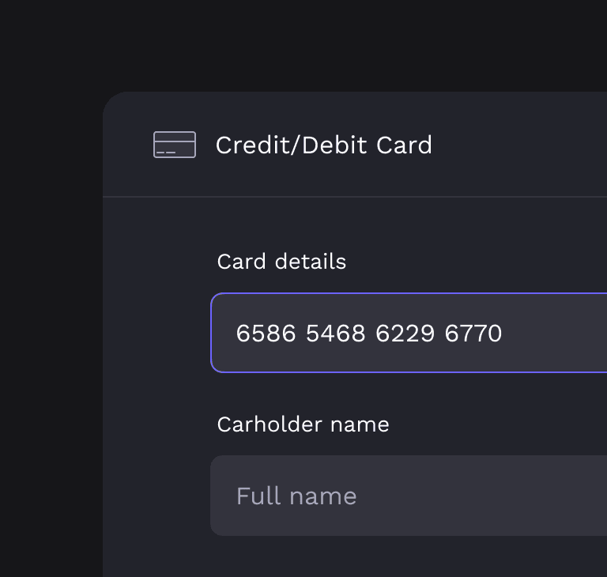Image resolution: width=607 pixels, height=577 pixels.
Task: Click the credit card icon
Action: pos(175,145)
